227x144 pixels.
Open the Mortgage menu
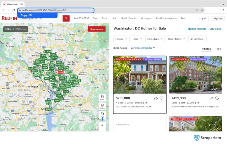click(x=146, y=18)
